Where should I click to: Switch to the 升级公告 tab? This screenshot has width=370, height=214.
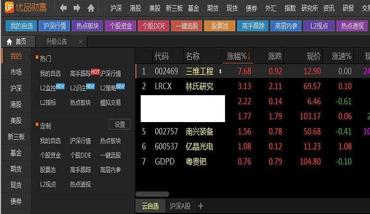[x=56, y=42]
